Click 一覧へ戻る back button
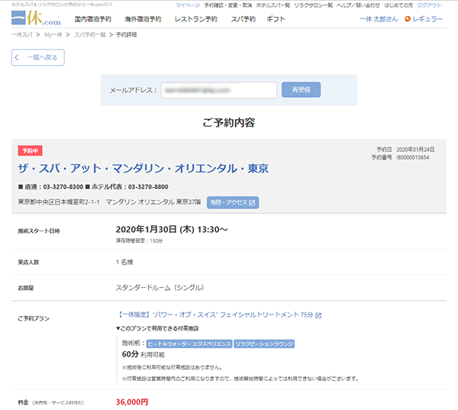 pyautogui.click(x=38, y=57)
